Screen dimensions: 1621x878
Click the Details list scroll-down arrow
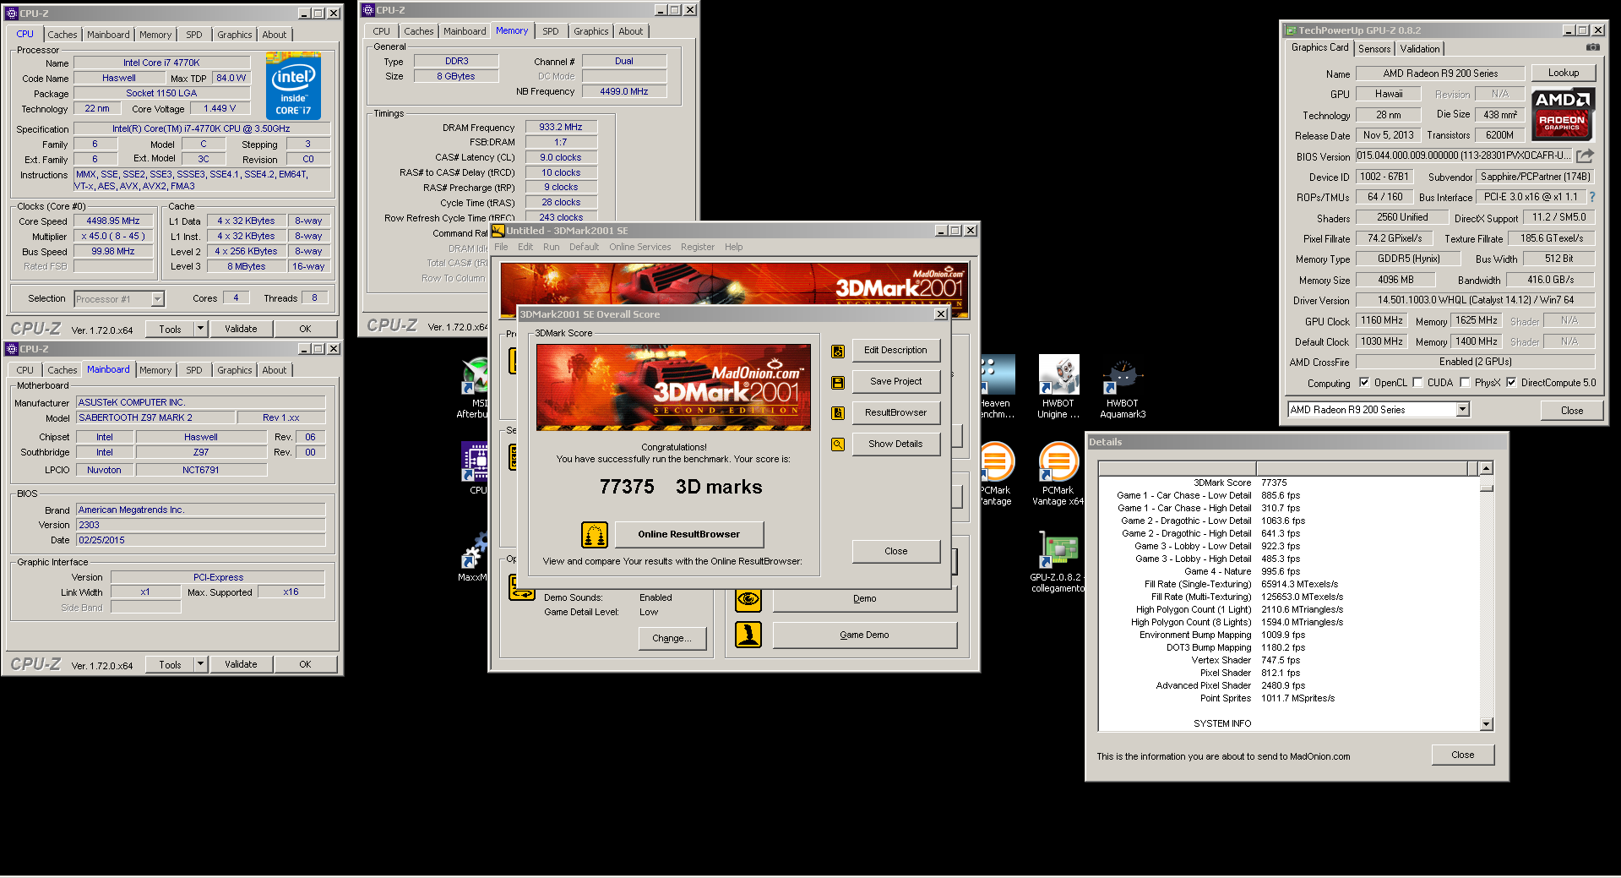coord(1487,724)
